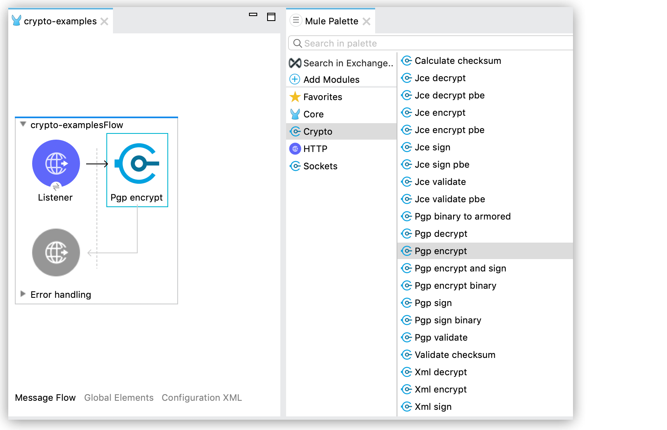667x430 pixels.
Task: Click the Add Modules plus icon
Action: [x=294, y=79]
